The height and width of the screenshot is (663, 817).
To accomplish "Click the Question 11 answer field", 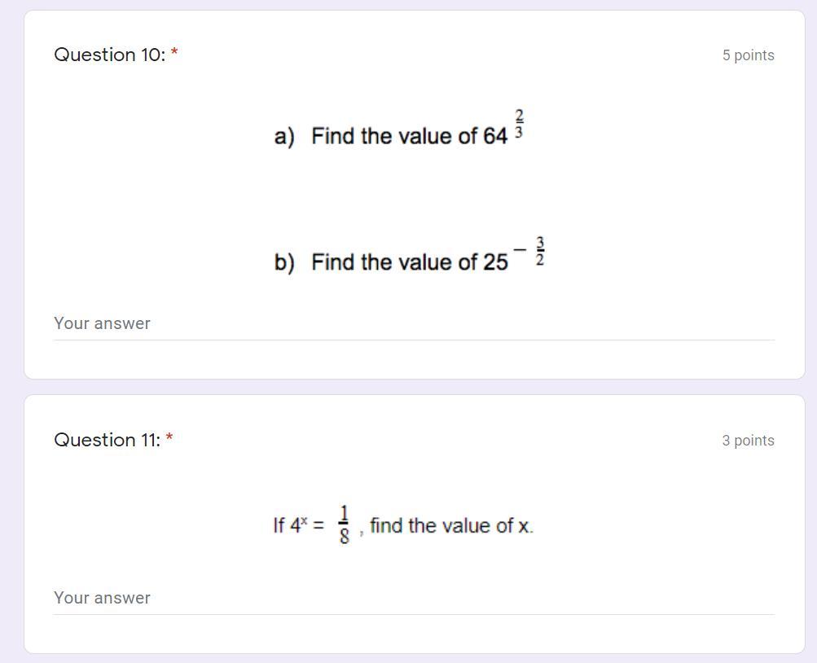I will pyautogui.click(x=414, y=598).
